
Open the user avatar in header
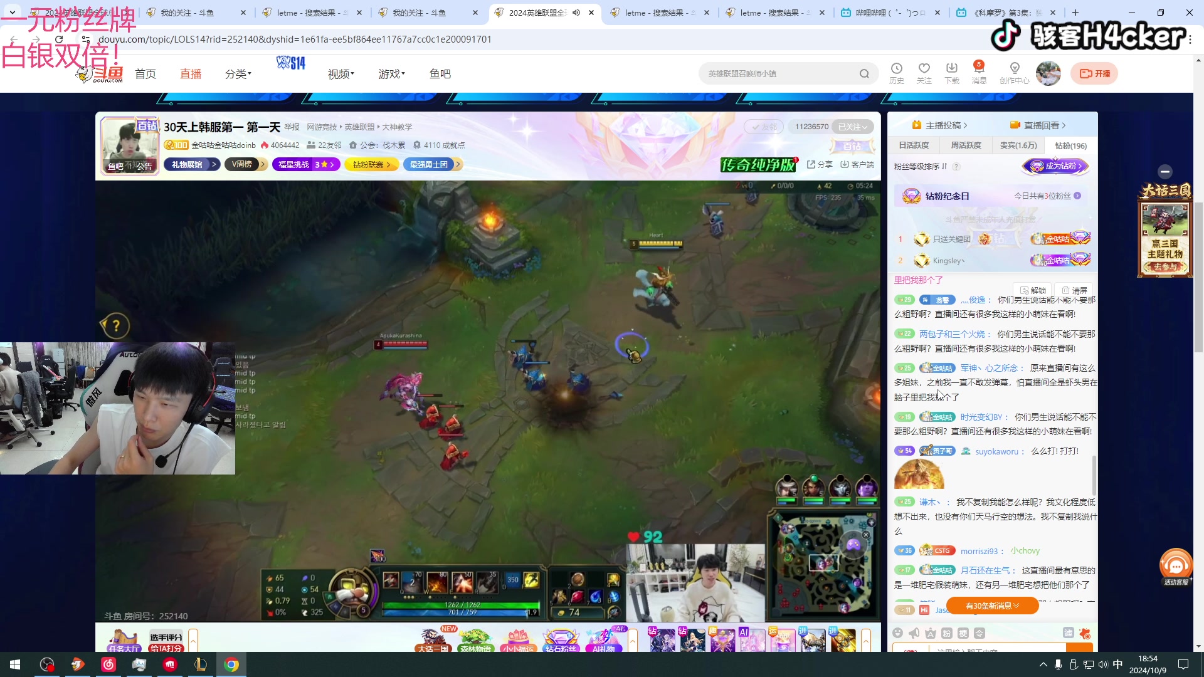pyautogui.click(x=1048, y=73)
